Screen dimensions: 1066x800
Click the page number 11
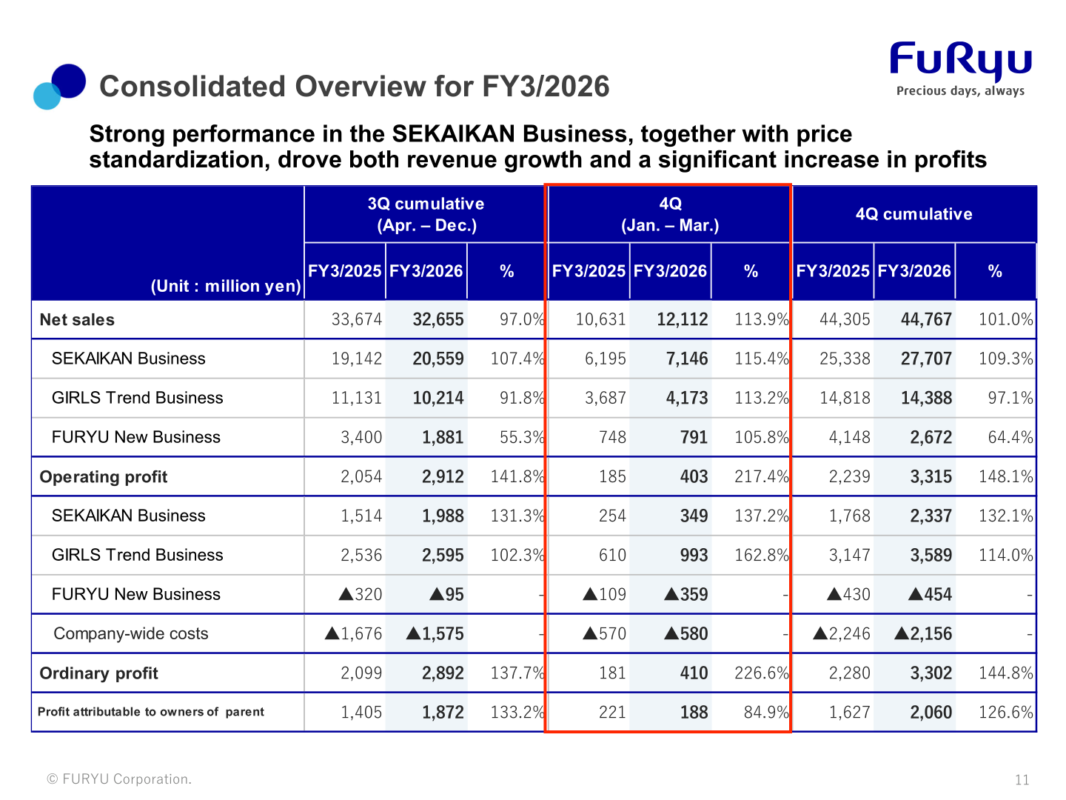coord(1022,779)
